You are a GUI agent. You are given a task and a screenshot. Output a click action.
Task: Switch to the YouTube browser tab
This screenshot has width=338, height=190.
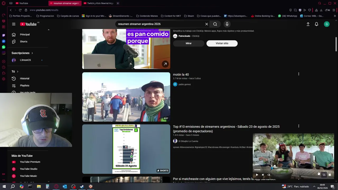pyautogui.click(x=23, y=3)
